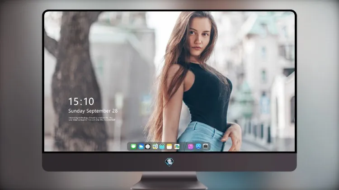Click the logo badge below the screen
Image resolution: width=339 pixels, height=190 pixels.
point(169,162)
